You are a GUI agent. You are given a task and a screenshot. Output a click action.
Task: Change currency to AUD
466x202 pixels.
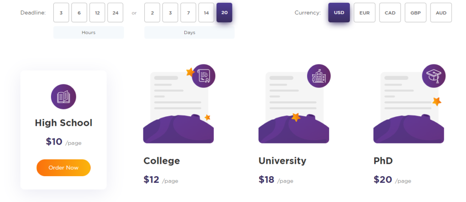pyautogui.click(x=441, y=13)
